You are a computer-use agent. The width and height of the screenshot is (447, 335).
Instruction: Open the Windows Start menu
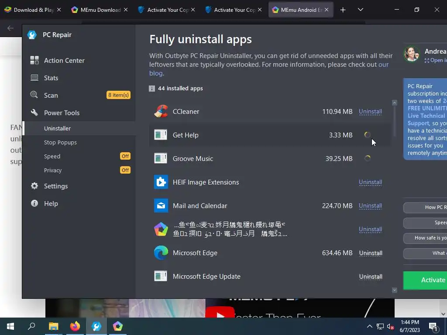[x=10, y=326]
